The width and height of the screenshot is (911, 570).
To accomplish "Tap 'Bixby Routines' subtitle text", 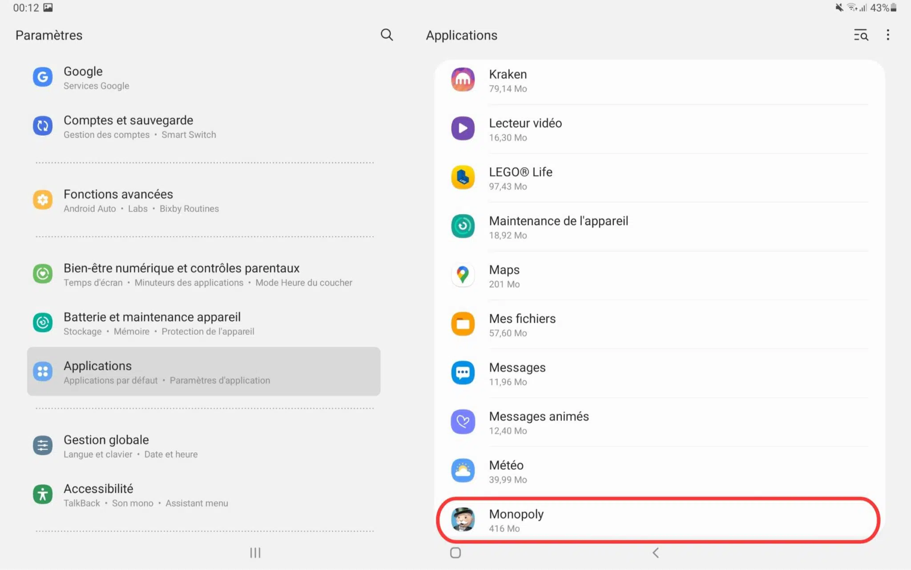I will (189, 209).
